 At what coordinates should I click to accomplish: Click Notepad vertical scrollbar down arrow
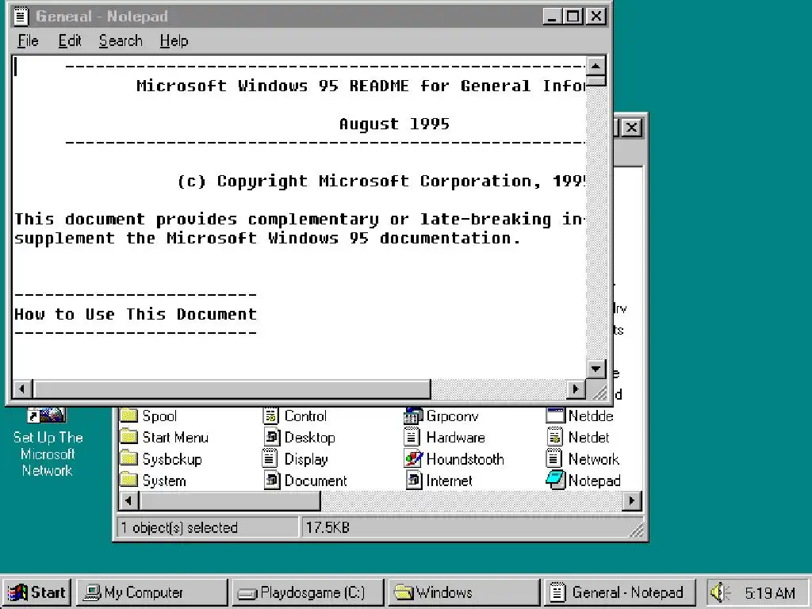596,370
